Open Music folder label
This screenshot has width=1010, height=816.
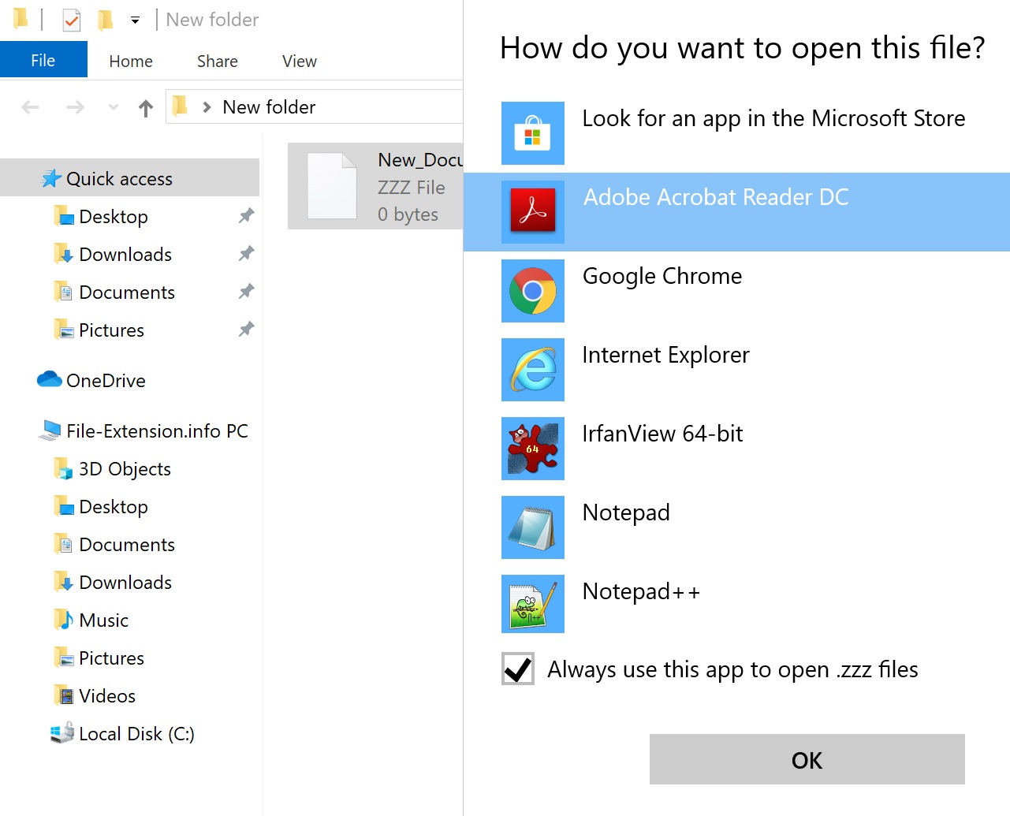(x=103, y=620)
